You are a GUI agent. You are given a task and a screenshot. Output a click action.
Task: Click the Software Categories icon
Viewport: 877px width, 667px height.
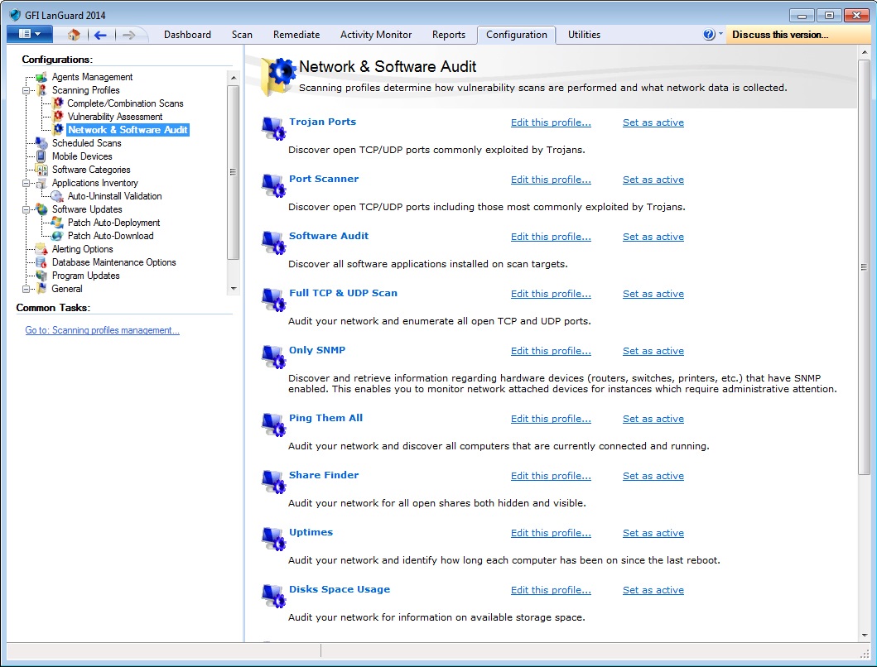[41, 170]
